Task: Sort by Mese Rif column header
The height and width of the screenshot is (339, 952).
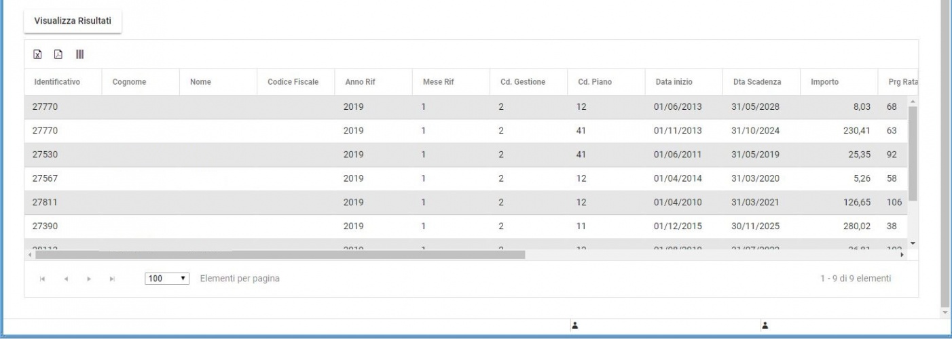Action: 438,82
